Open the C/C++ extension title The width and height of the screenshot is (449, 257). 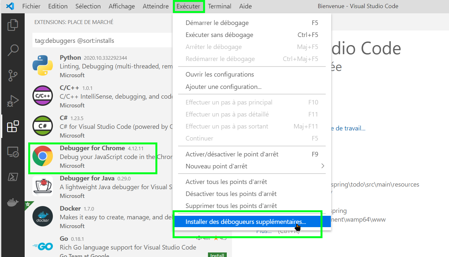pyautogui.click(x=70, y=88)
